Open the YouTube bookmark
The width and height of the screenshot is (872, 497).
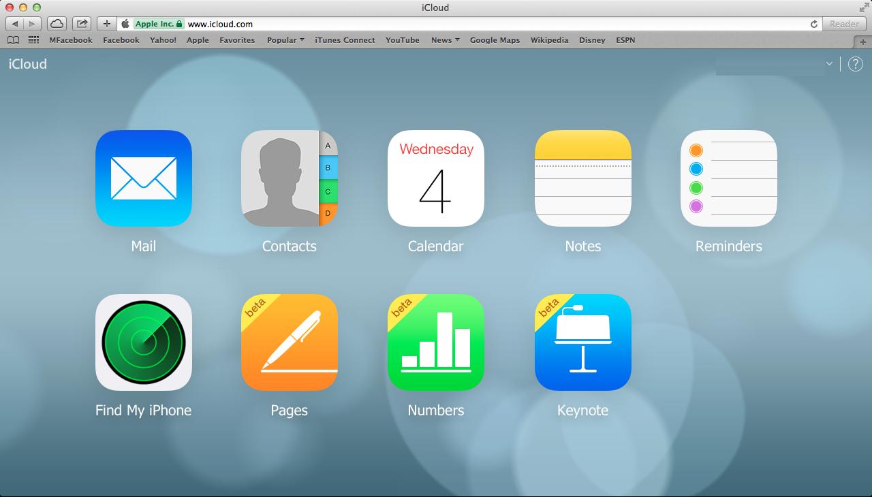coord(403,40)
